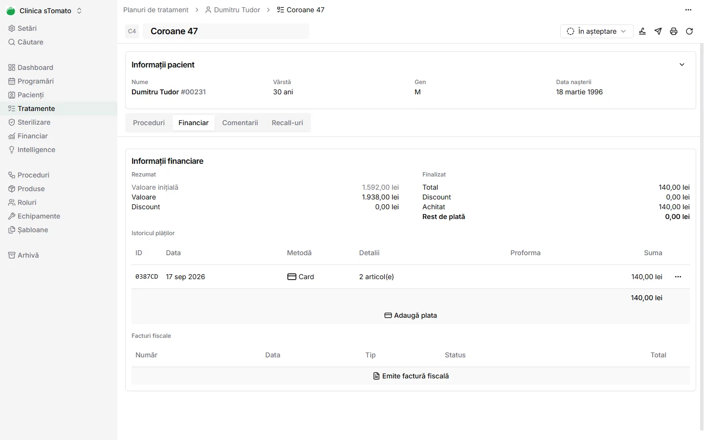Select the Financiar tab
This screenshot has width=704, height=440.
(x=194, y=123)
